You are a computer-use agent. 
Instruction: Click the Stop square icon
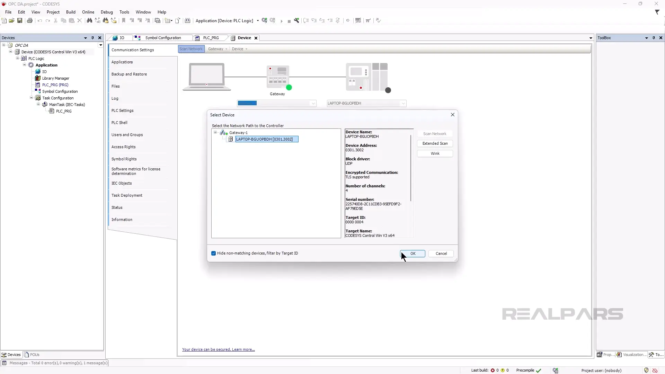[x=289, y=21]
